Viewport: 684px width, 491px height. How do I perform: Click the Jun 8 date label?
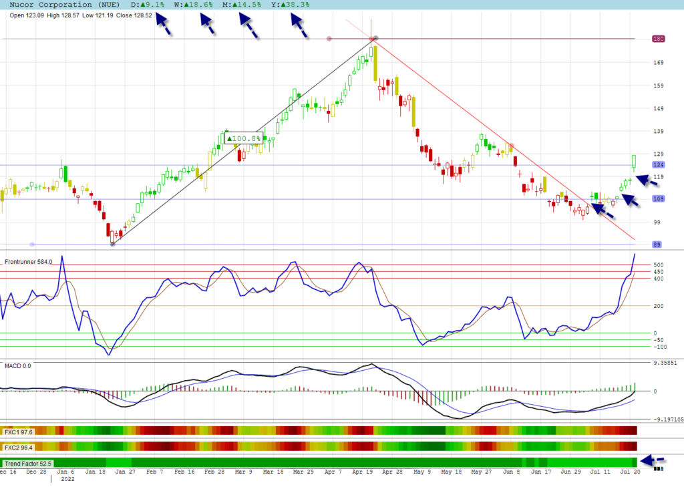click(511, 472)
